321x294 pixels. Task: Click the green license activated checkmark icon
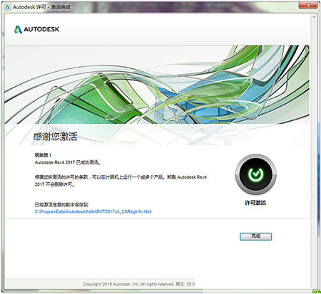pos(255,174)
